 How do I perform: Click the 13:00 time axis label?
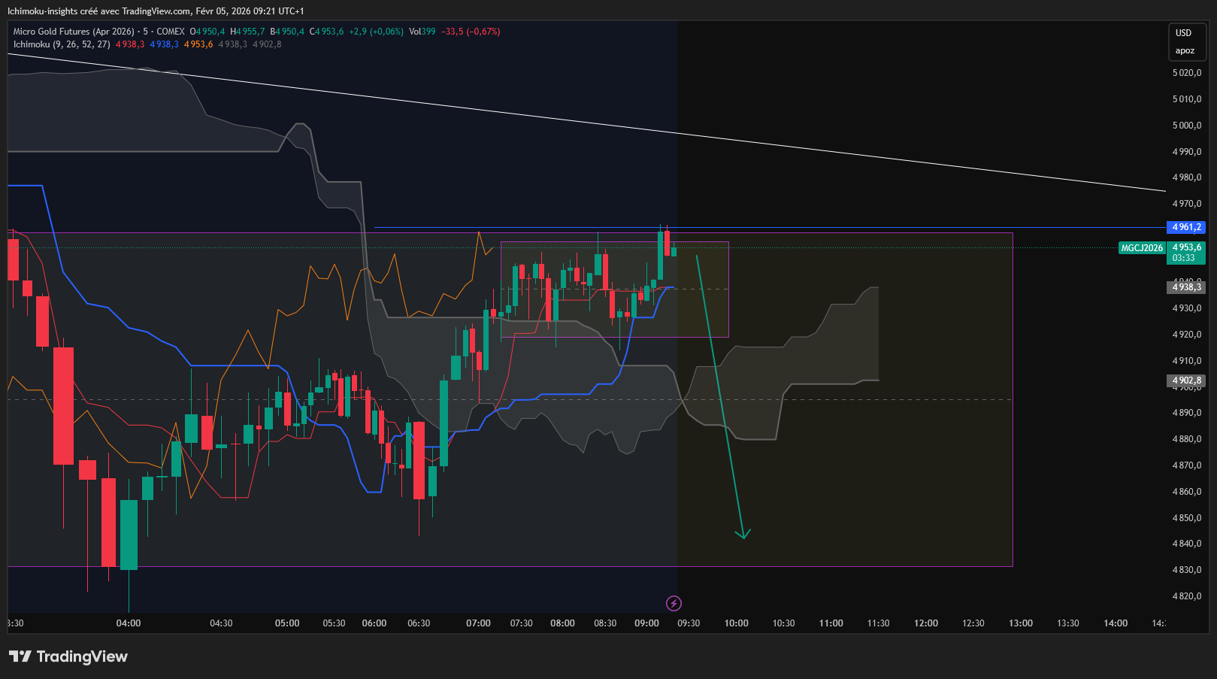click(1021, 623)
